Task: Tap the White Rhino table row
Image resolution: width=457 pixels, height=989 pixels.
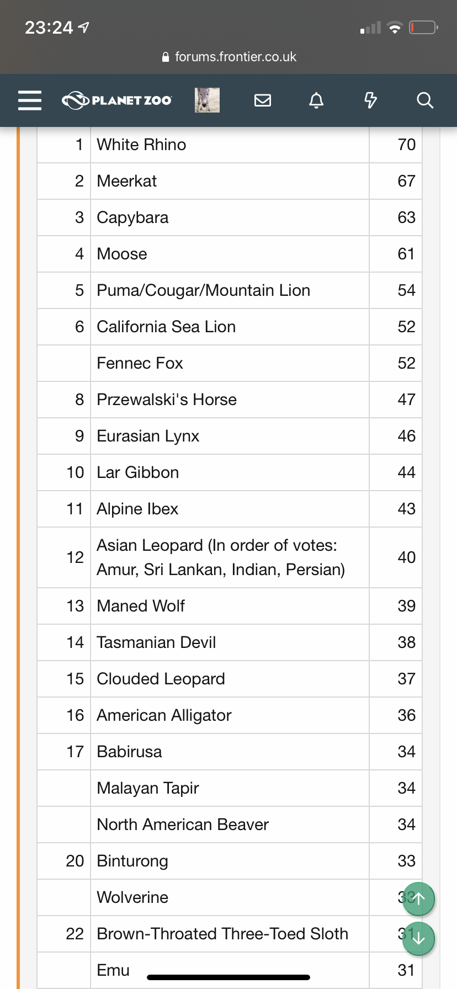Action: point(230,145)
